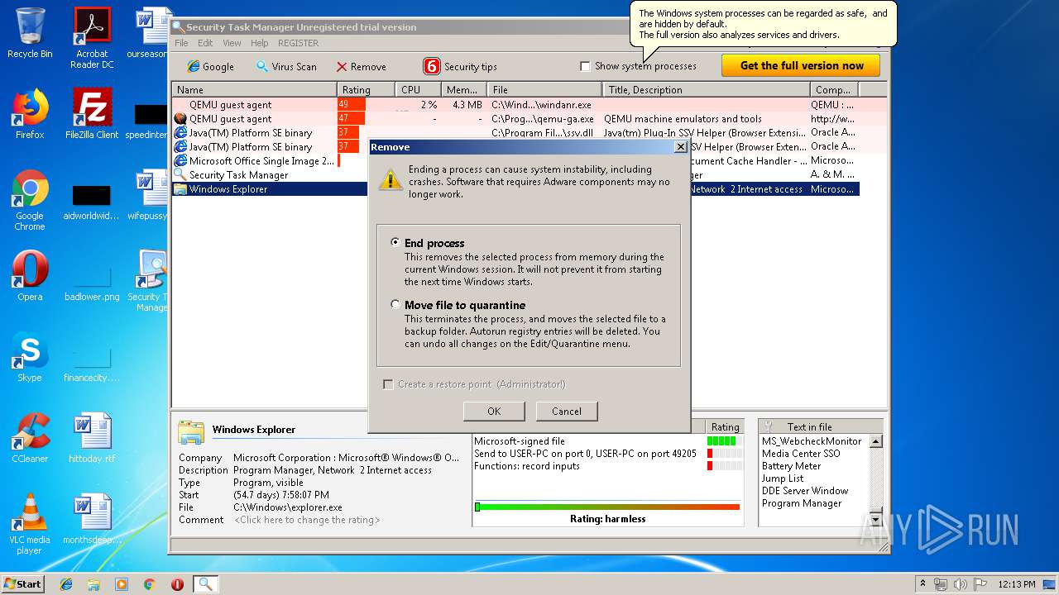This screenshot has height=595, width=1059.
Task: Open Chrome from the taskbar
Action: point(149,584)
